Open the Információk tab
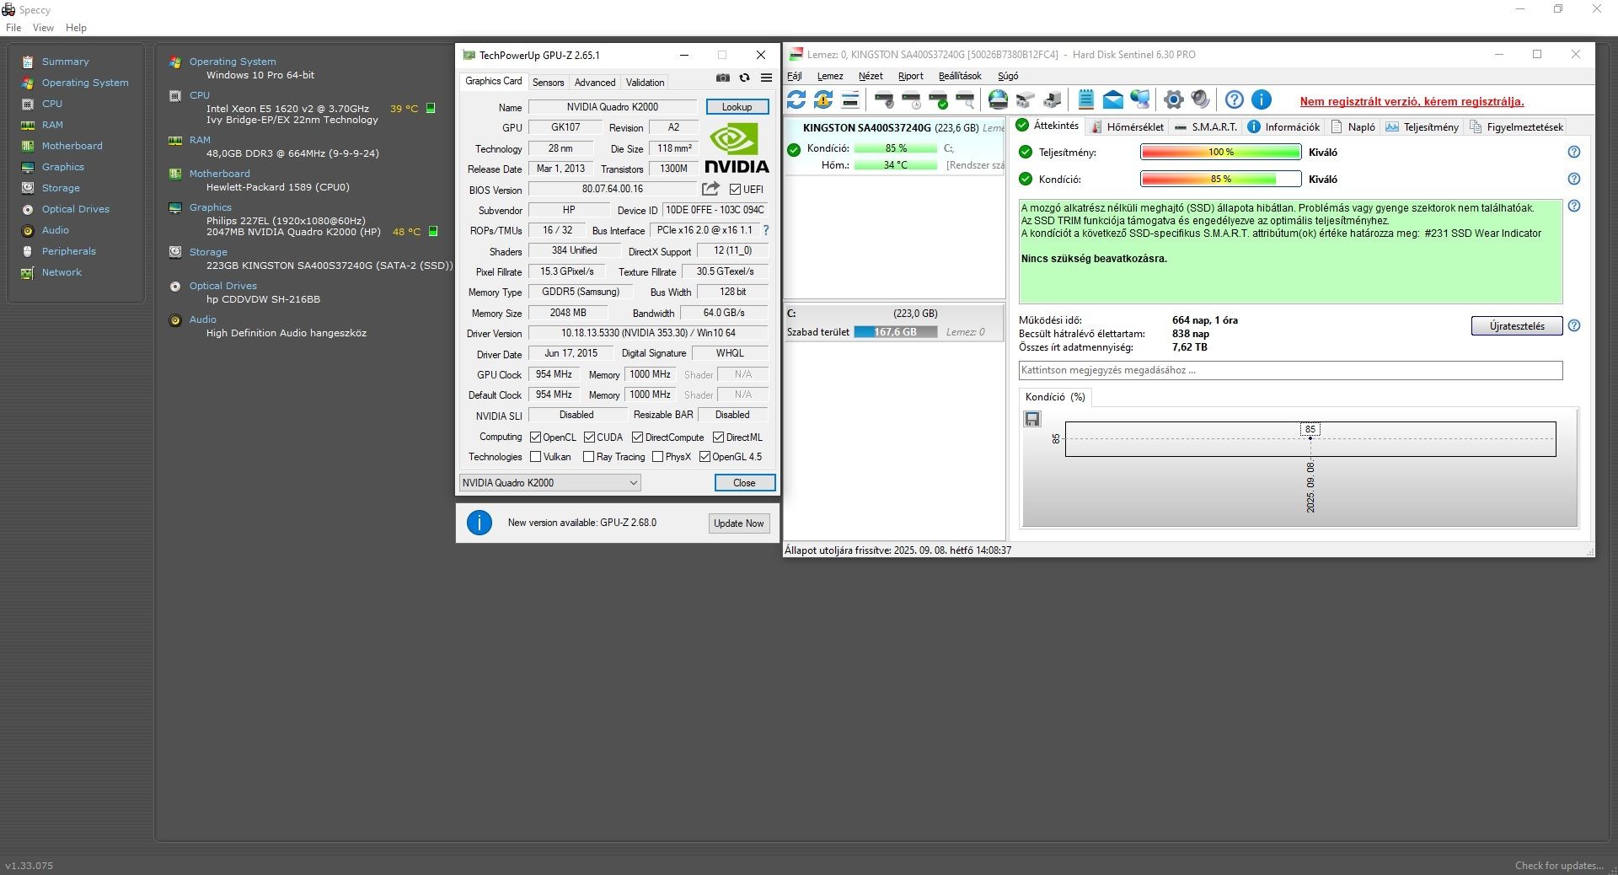1618x875 pixels. coord(1283,127)
